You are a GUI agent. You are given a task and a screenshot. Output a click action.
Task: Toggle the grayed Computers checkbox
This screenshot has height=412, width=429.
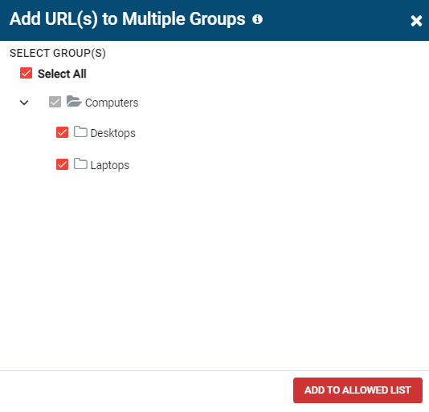click(55, 102)
